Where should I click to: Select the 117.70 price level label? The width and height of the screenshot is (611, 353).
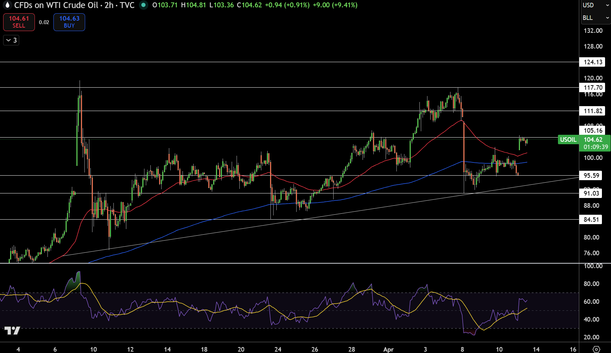[592, 88]
